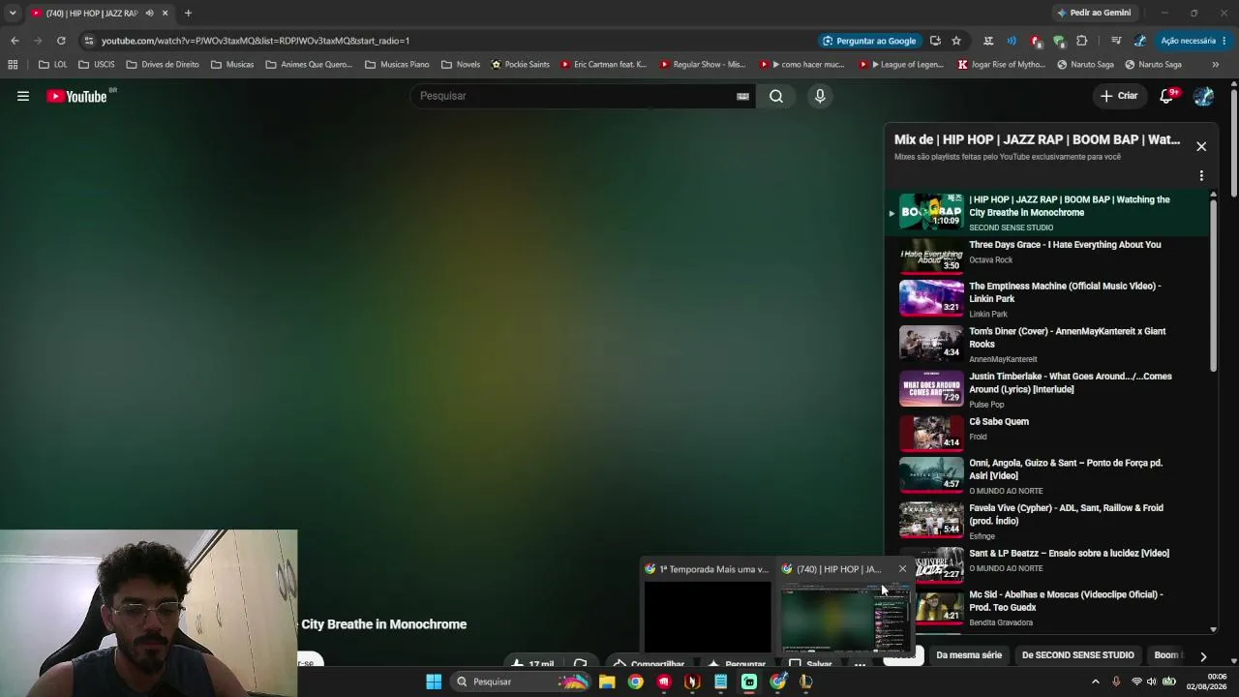The width and height of the screenshot is (1239, 697).
Task: Open the Musicas bookmarks folder
Action: pos(231,65)
